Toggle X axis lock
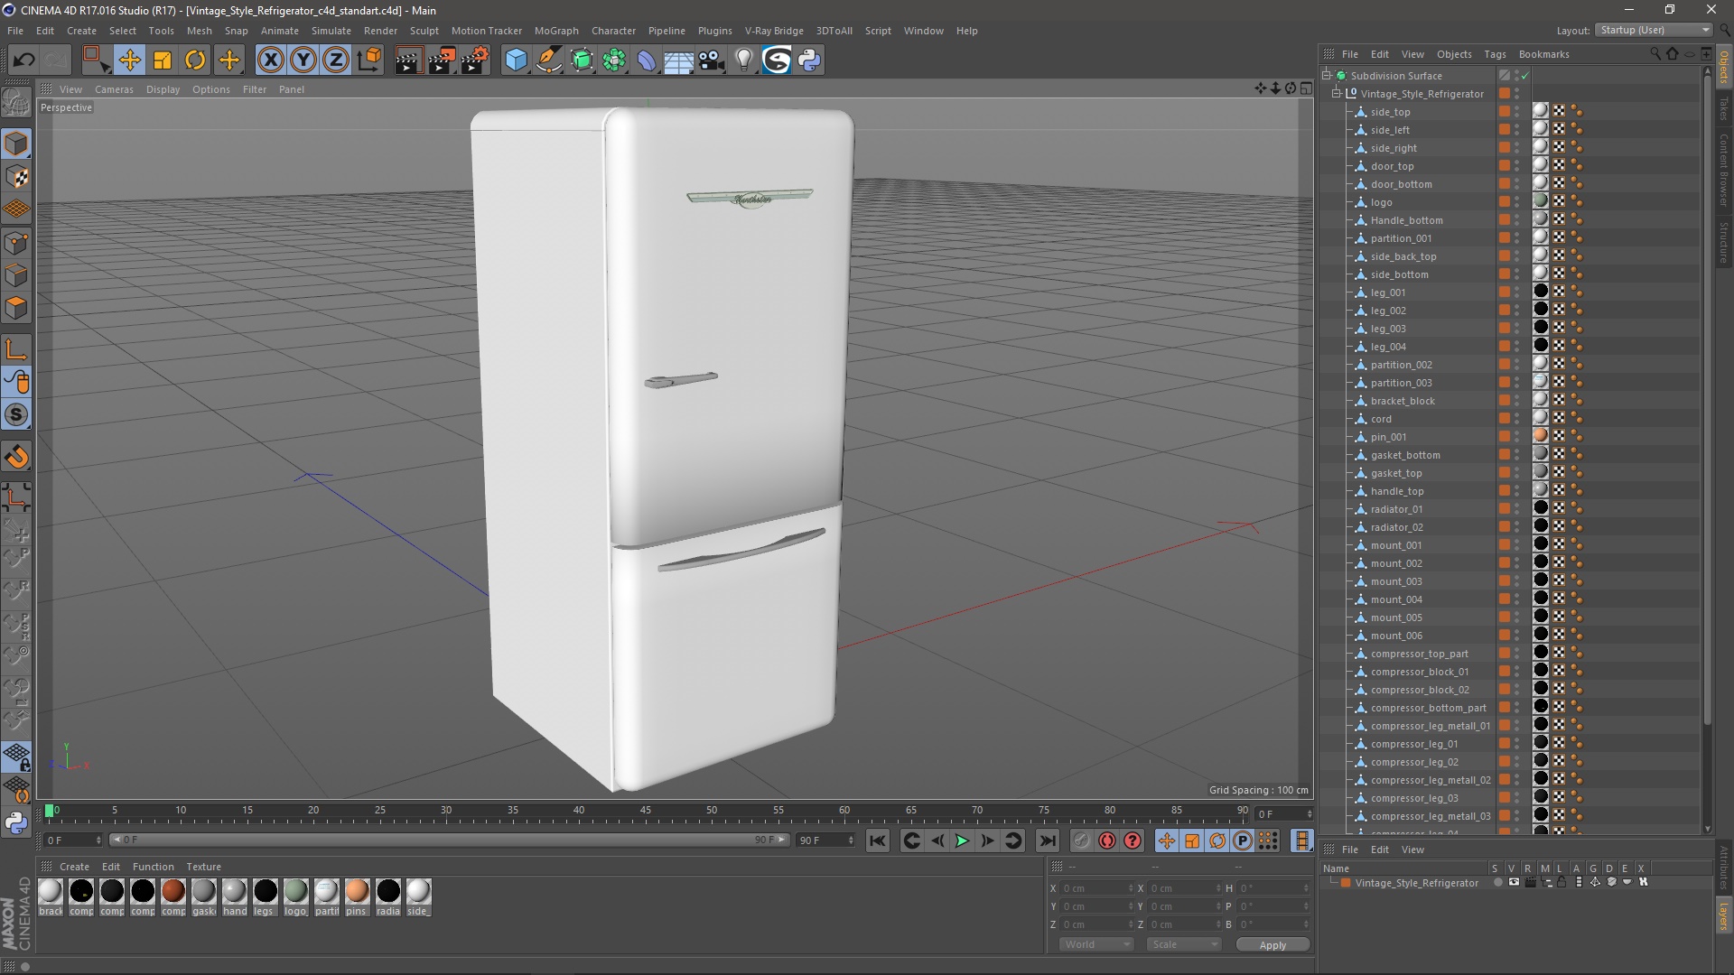Viewport: 1734px width, 975px height. pos(270,60)
